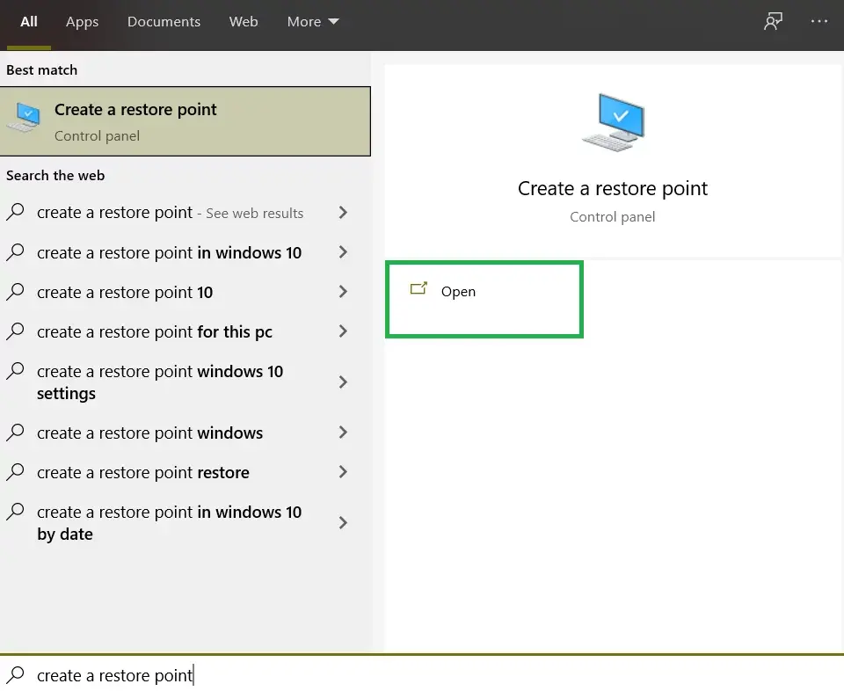844x691 pixels.
Task: Click magnifier icon beside 'restore point restore'
Action: [x=16, y=472]
